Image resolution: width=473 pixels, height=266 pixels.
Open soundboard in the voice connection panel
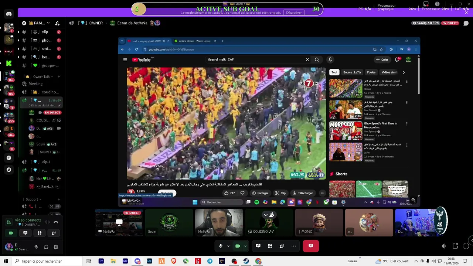click(54, 233)
